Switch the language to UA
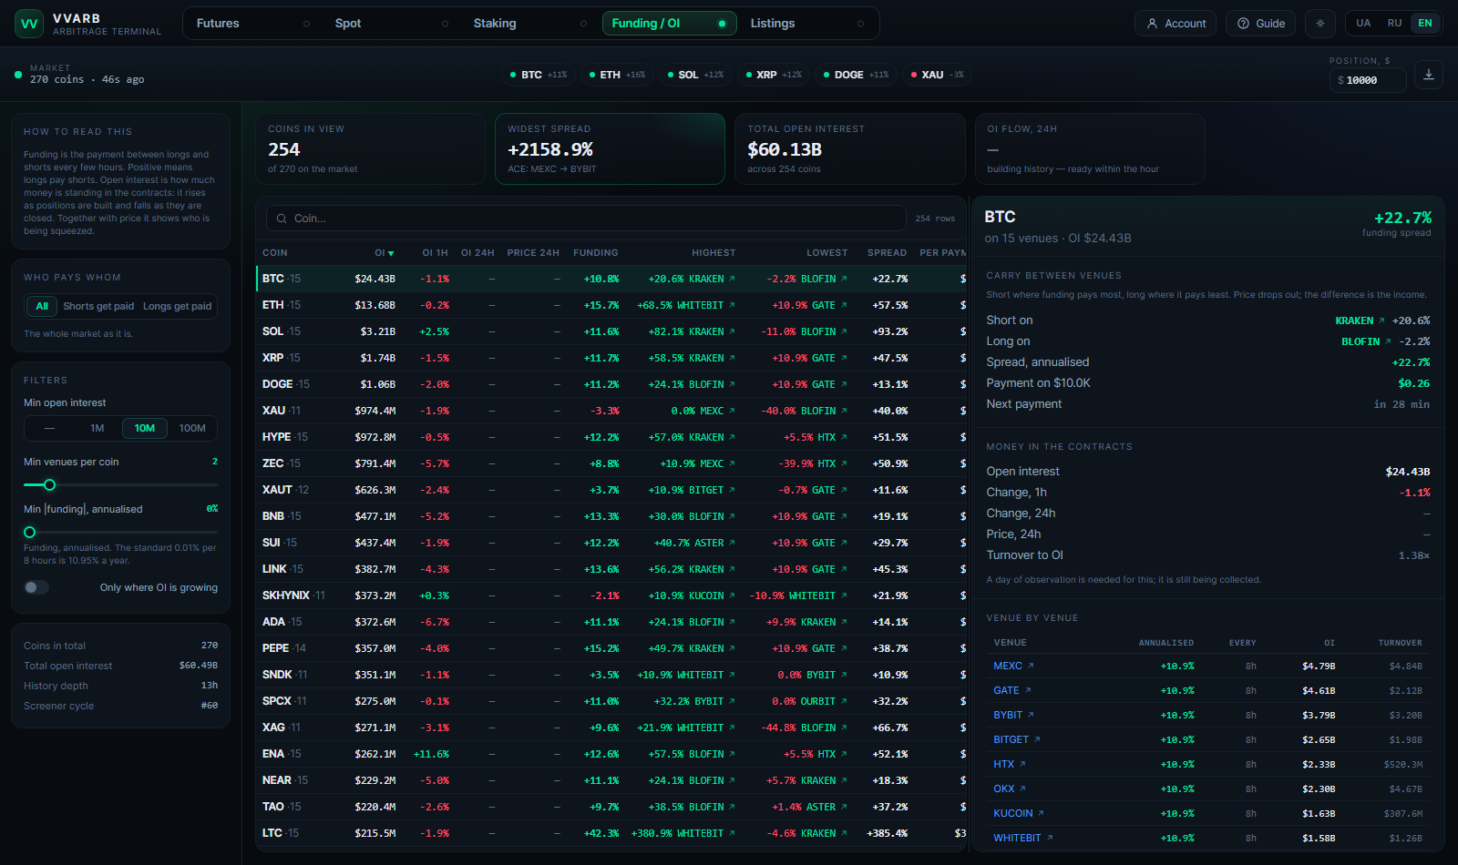Screen dimensions: 1458x865 (1363, 24)
